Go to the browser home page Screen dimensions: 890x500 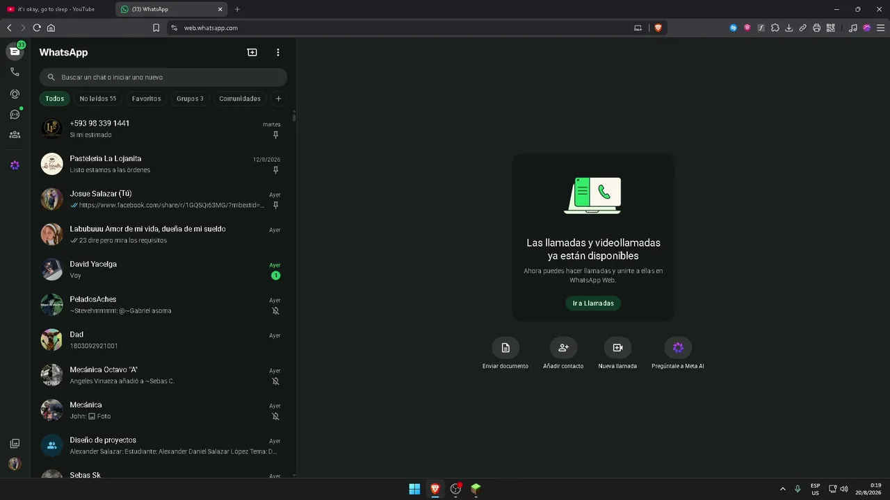click(51, 28)
